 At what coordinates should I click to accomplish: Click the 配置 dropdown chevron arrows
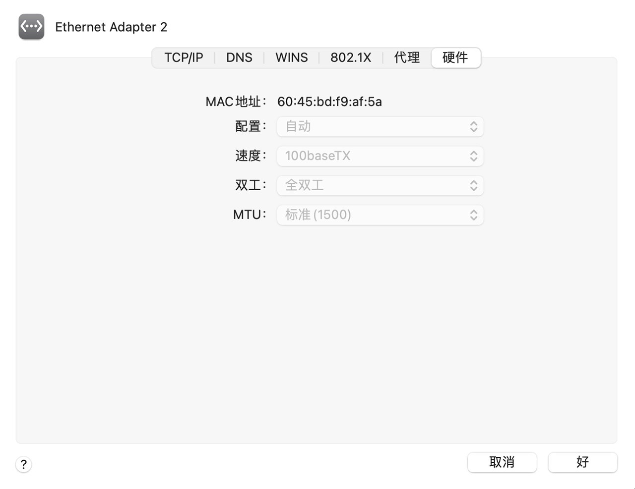click(x=473, y=126)
